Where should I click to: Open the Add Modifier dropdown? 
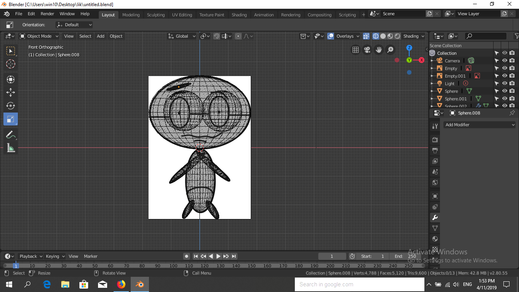pyautogui.click(x=479, y=125)
